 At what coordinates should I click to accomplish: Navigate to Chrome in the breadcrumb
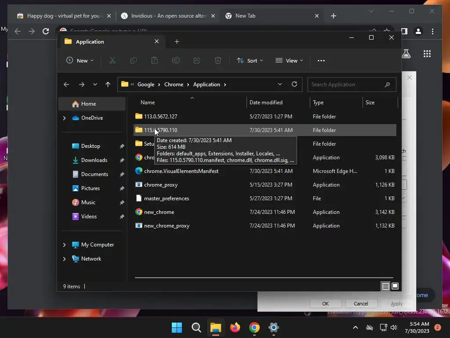tap(174, 84)
